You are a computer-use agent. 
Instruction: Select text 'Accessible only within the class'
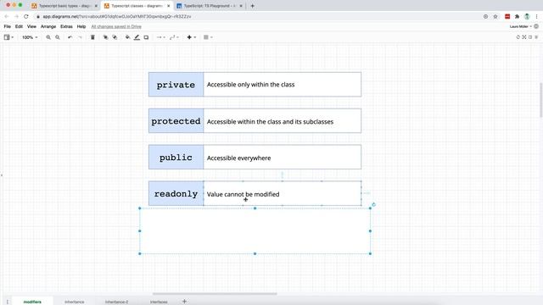tap(251, 85)
